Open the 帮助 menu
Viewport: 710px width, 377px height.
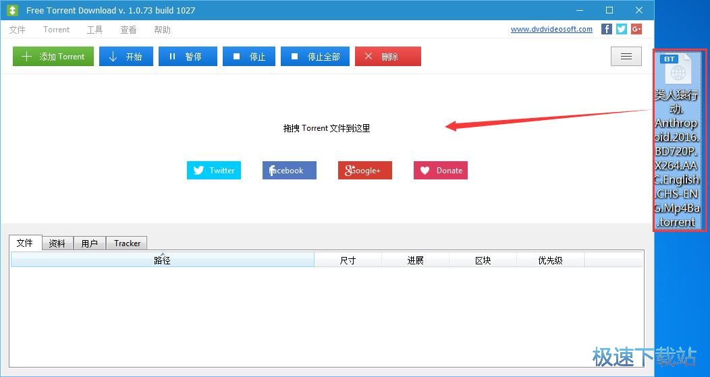coord(162,30)
